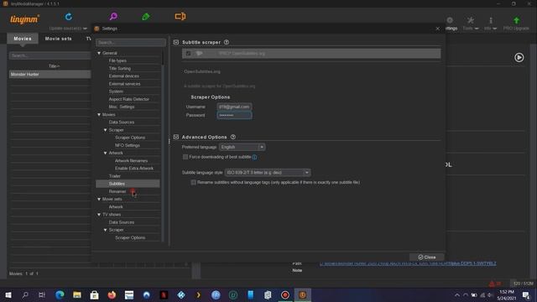Click the Title column header
This screenshot has height=302, width=537.
(54, 66)
